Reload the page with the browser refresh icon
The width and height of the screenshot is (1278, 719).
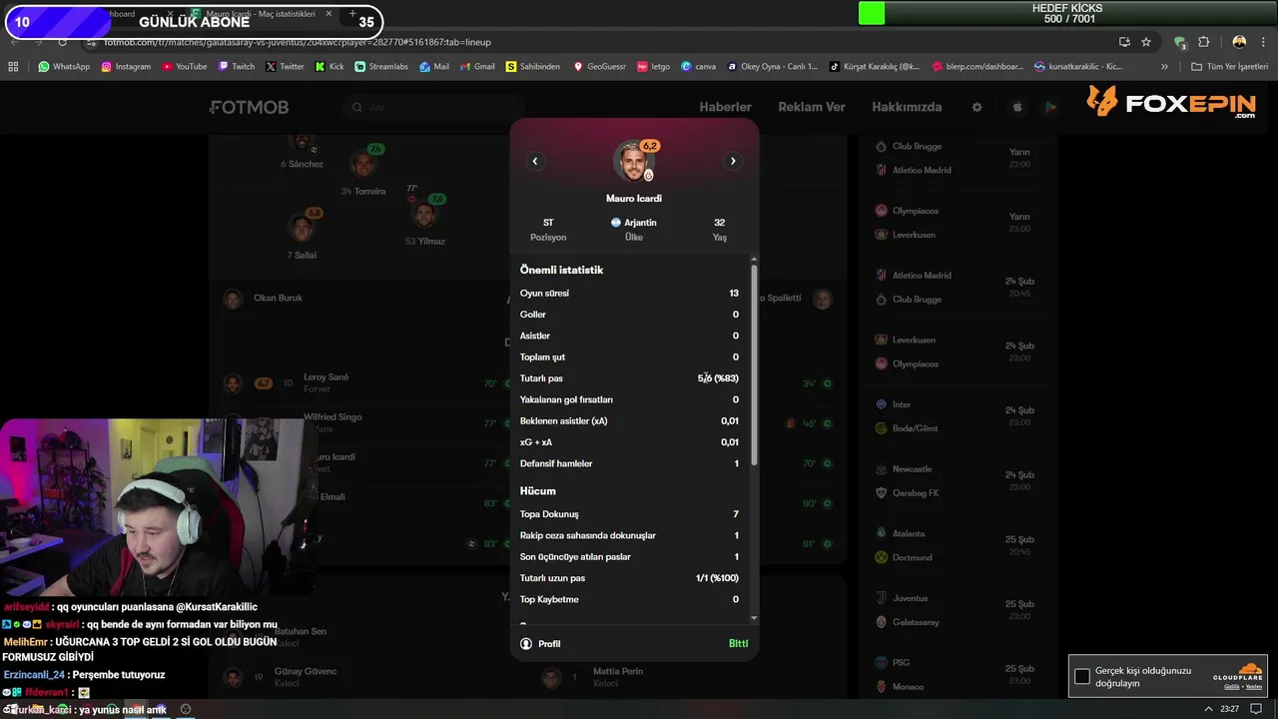click(62, 42)
